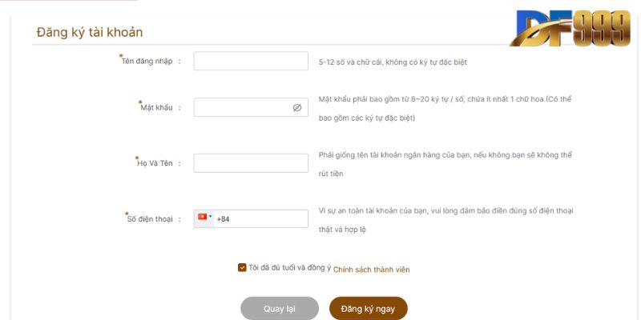Click the Đăng ký ngay register button
The image size is (641, 320).
[369, 309]
